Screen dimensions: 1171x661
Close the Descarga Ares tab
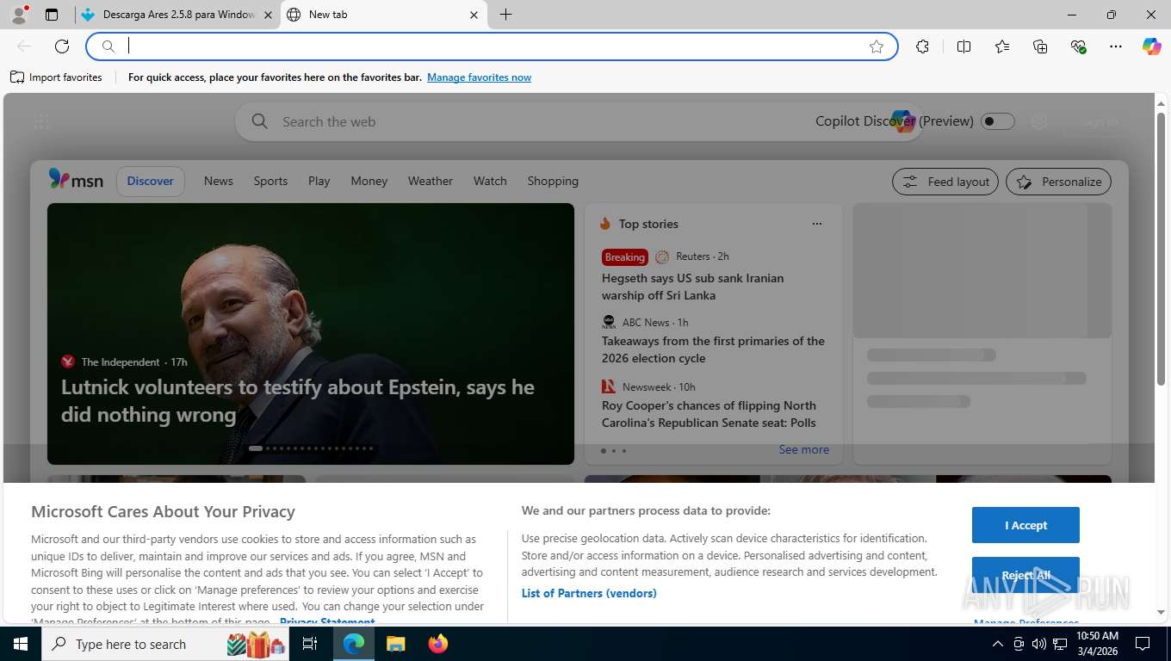coord(268,15)
